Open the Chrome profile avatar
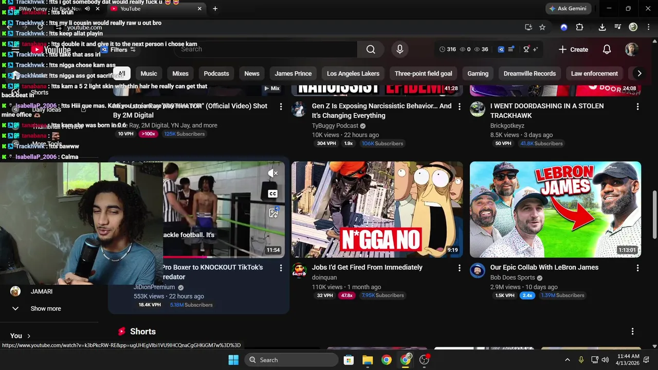Screen dimensions: 658x370 tap(633, 27)
